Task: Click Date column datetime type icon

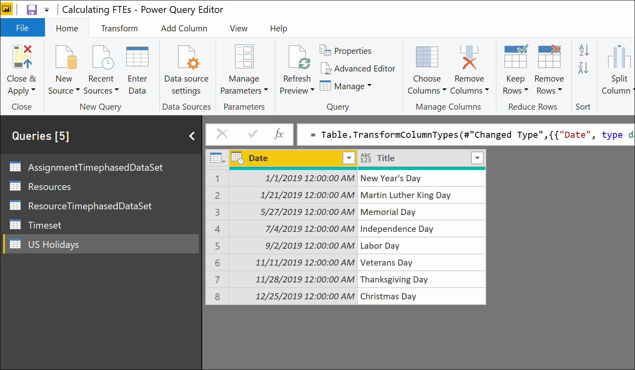Action: [x=237, y=158]
